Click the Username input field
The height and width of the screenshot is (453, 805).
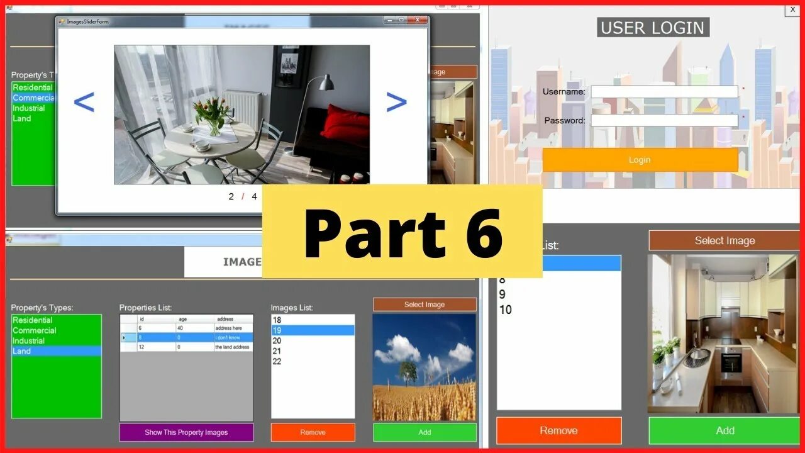664,92
